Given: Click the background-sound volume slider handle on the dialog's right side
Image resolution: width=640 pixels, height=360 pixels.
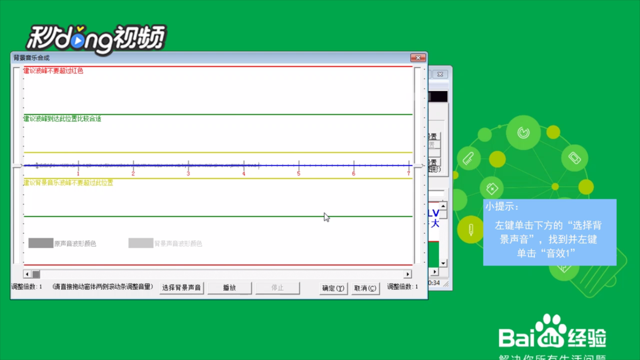Looking at the screenshot, I should 419,165.
